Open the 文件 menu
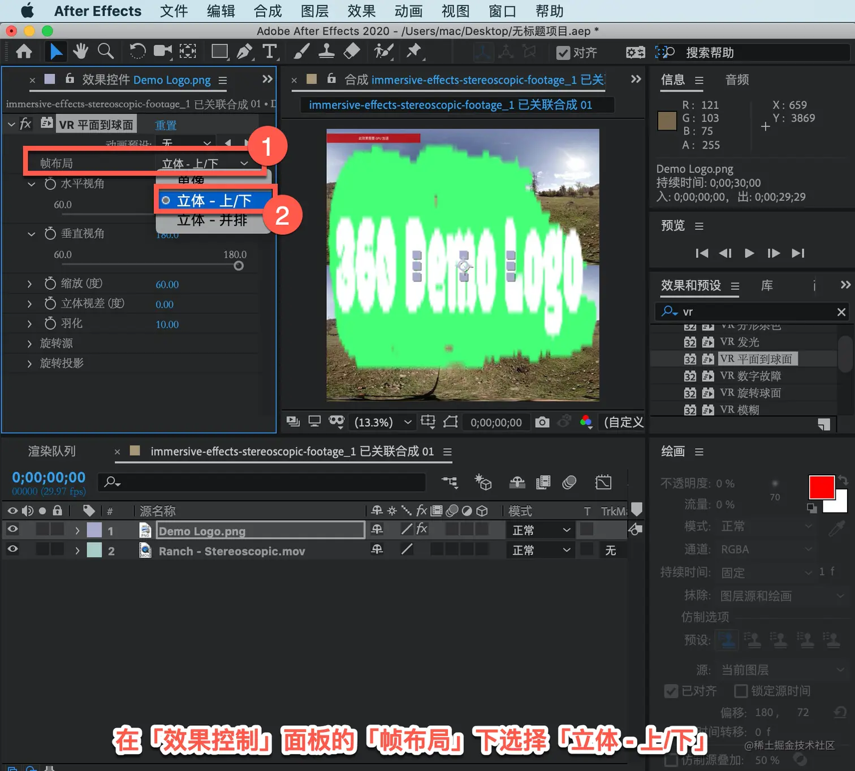The image size is (855, 771). click(174, 11)
